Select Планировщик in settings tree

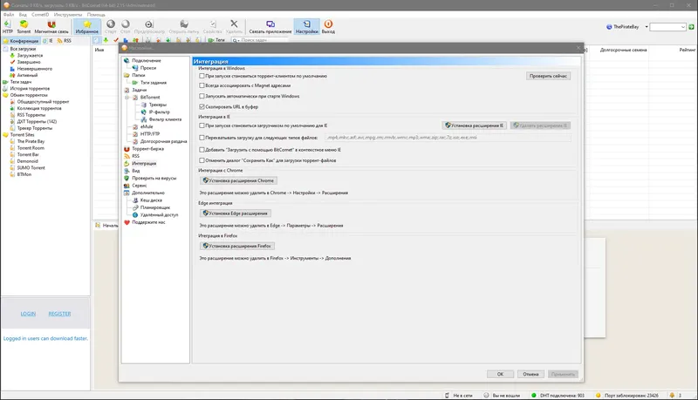pyautogui.click(x=155, y=207)
